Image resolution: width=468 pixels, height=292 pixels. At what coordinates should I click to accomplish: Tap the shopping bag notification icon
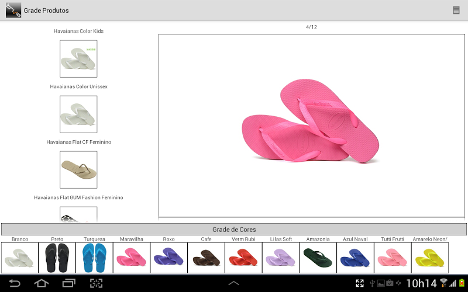coord(390,283)
